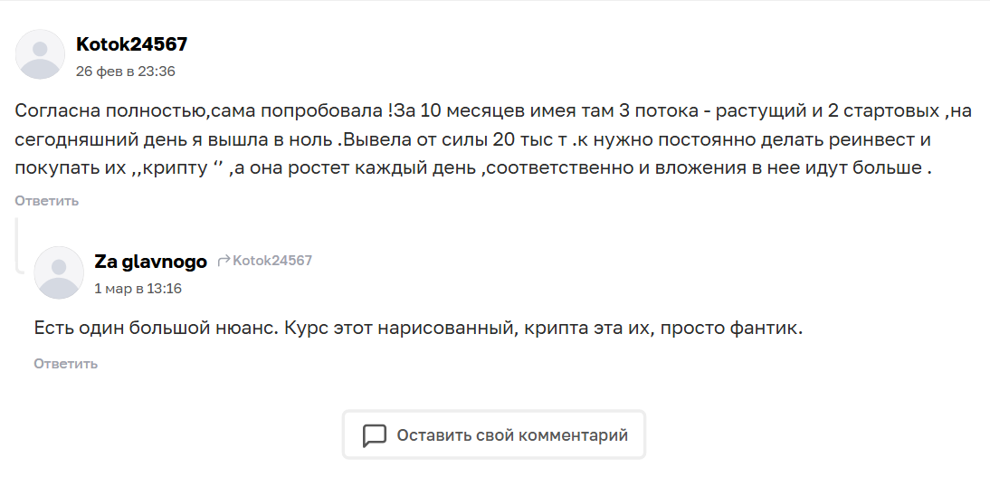990x477 pixels.
Task: Click Kotok24567's profile avatar
Action: [40, 54]
